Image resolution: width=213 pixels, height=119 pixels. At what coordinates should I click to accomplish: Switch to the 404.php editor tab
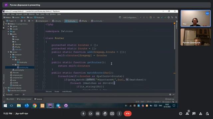[x=84, y=21]
